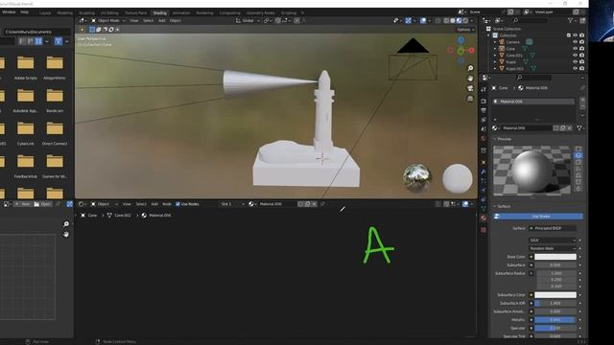Open the Slot 1 material slot dropdown

click(x=232, y=204)
